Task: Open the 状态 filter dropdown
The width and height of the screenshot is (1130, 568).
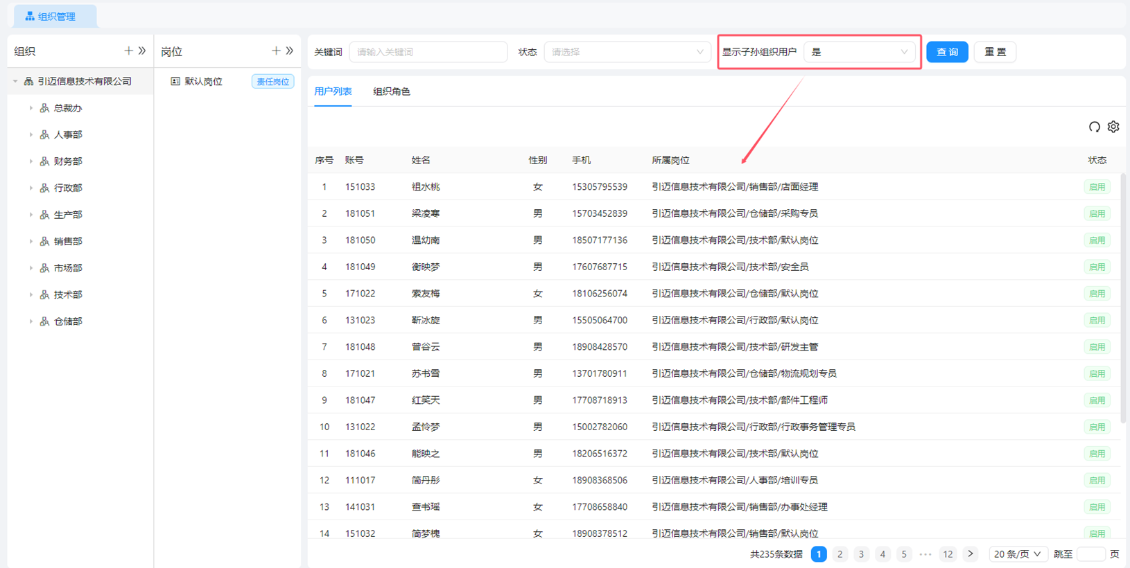Action: 626,52
